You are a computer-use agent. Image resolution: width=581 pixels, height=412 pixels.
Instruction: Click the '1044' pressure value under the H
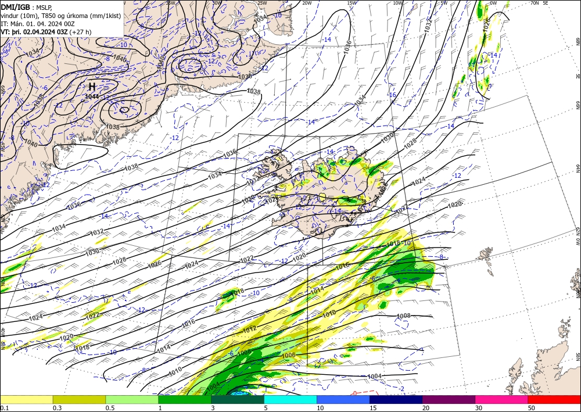[92, 96]
